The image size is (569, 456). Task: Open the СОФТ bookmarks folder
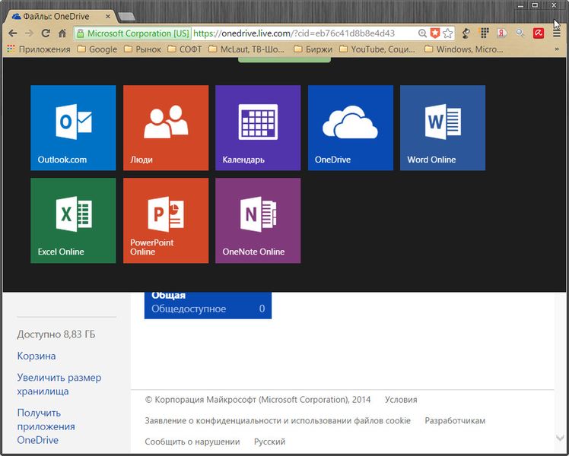click(x=185, y=49)
